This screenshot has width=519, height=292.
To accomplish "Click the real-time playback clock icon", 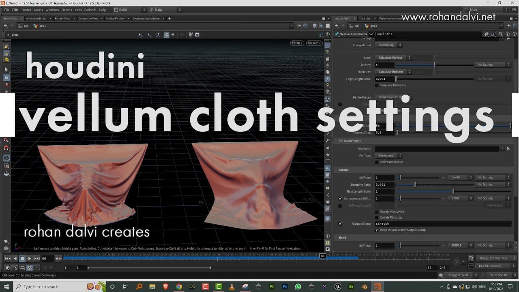I will 29,268.
